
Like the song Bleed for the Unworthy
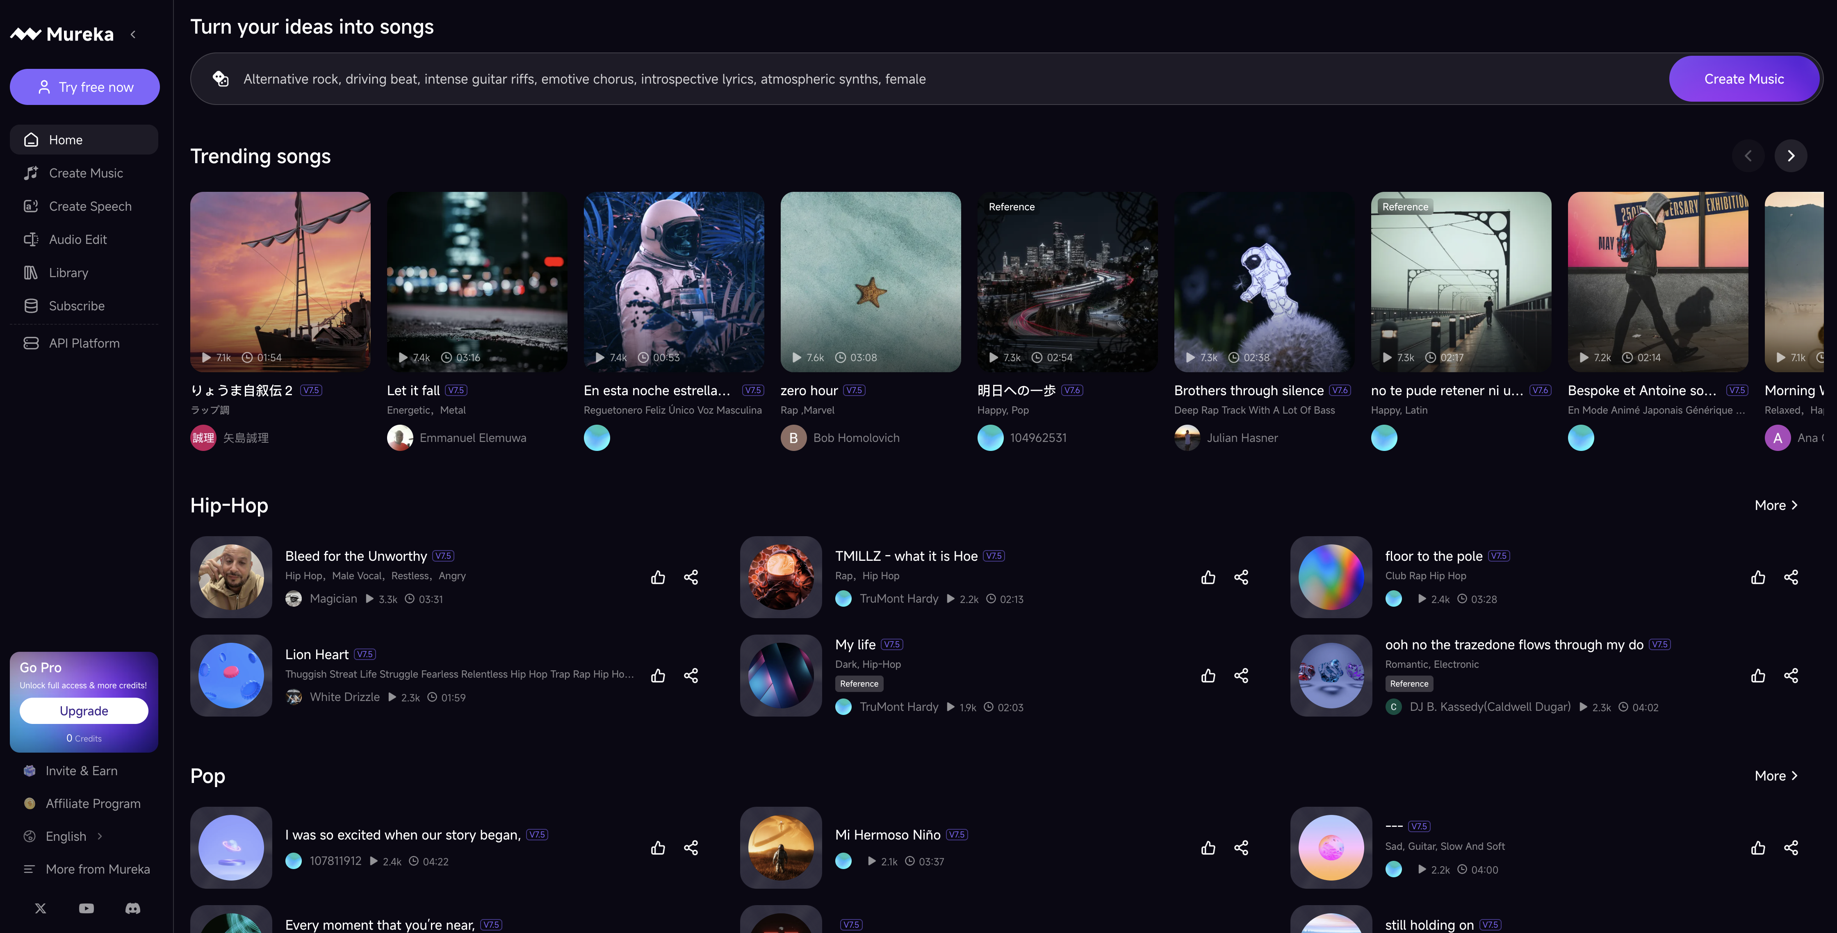coord(657,577)
